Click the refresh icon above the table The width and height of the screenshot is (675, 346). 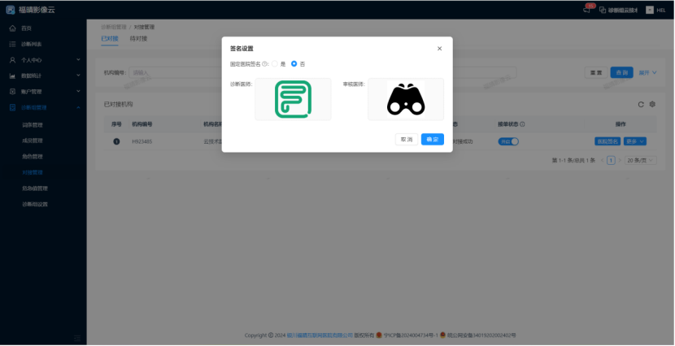641,105
